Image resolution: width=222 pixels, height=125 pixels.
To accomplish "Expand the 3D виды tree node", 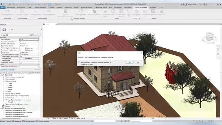I will tap(3, 92).
